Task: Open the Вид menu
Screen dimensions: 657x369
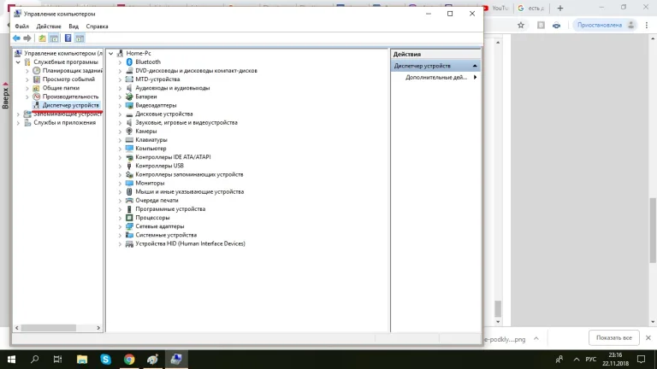Action: pos(74,26)
